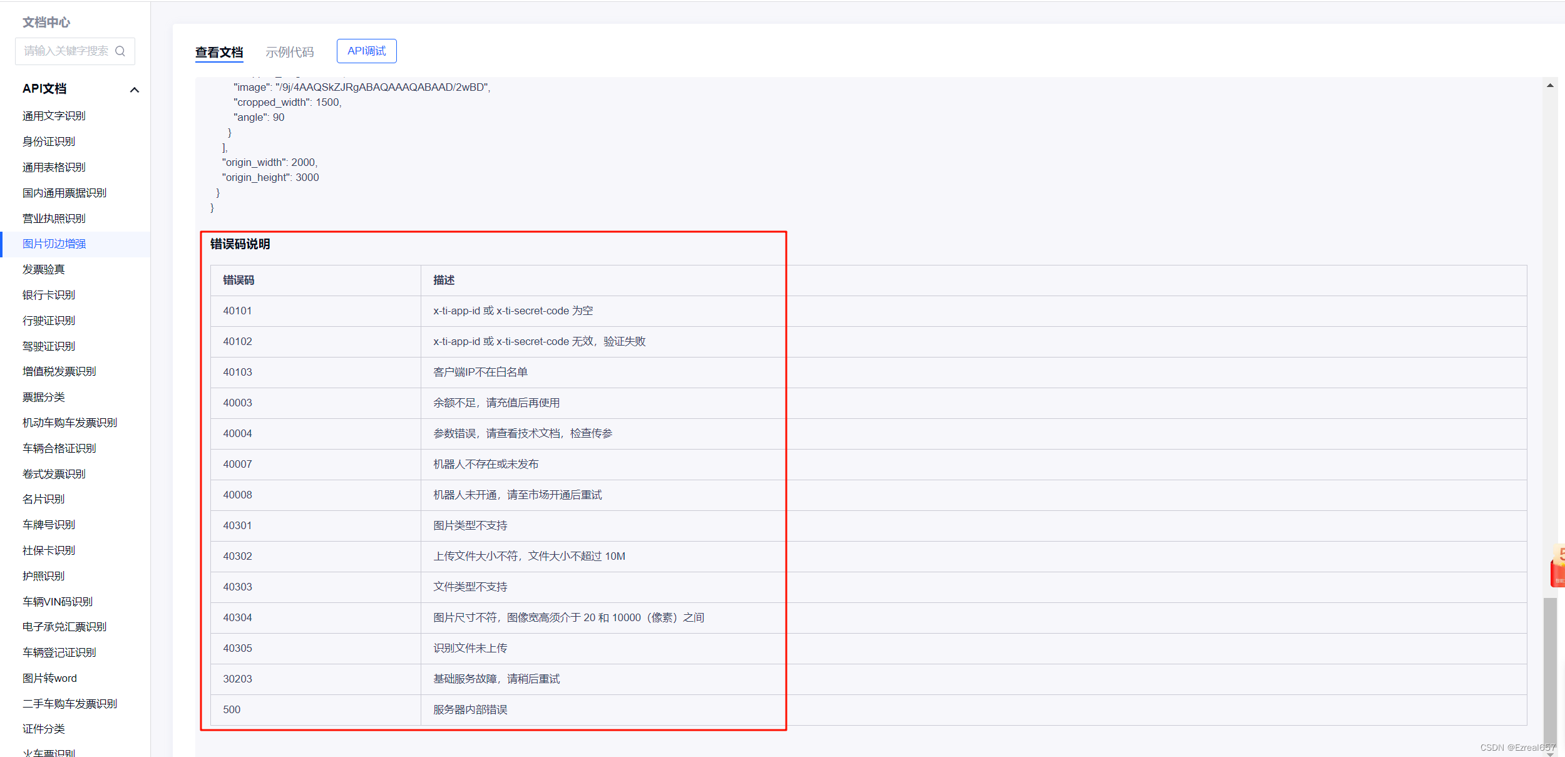Select 身份证识别 in the sidebar
The image size is (1565, 757).
(x=48, y=141)
